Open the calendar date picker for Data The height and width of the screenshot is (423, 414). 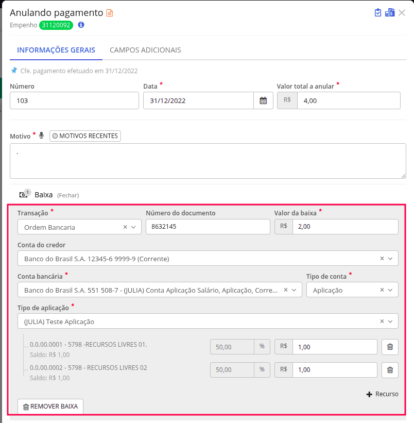tap(263, 100)
